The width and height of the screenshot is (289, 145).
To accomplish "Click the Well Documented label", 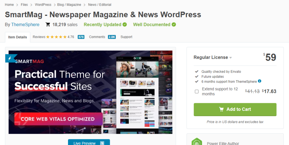I will 152,25.
